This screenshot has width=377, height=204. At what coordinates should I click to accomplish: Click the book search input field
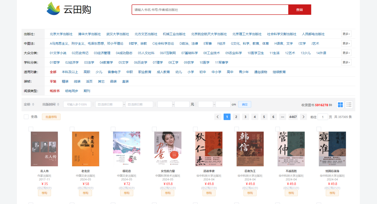pos(210,10)
